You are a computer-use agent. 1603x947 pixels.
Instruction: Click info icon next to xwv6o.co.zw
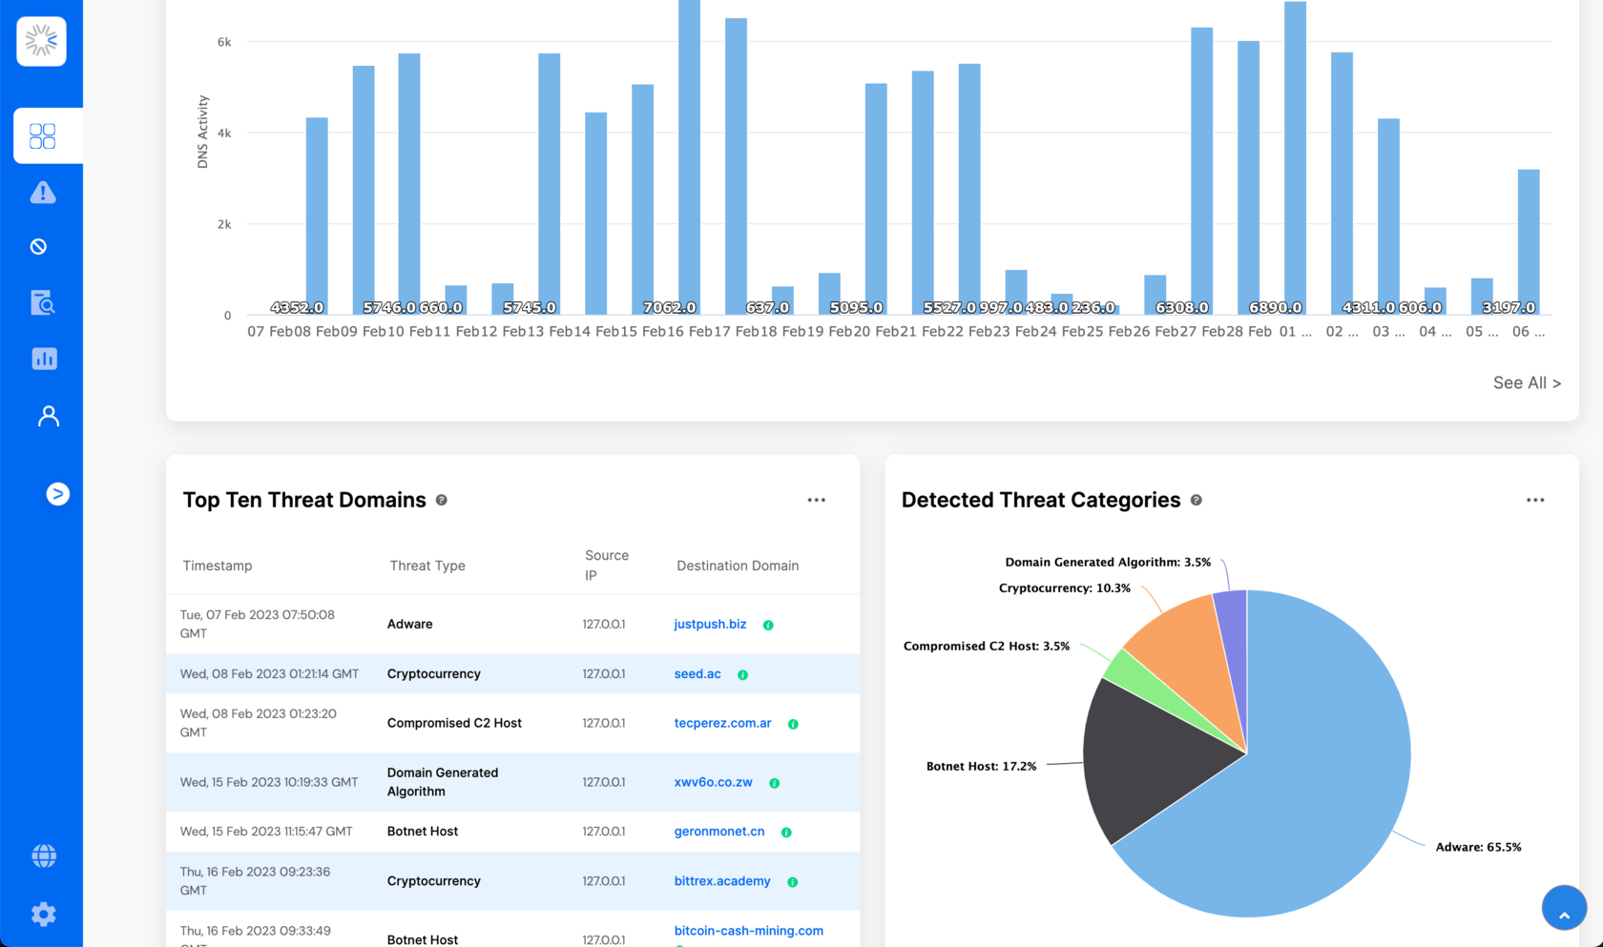(x=775, y=784)
